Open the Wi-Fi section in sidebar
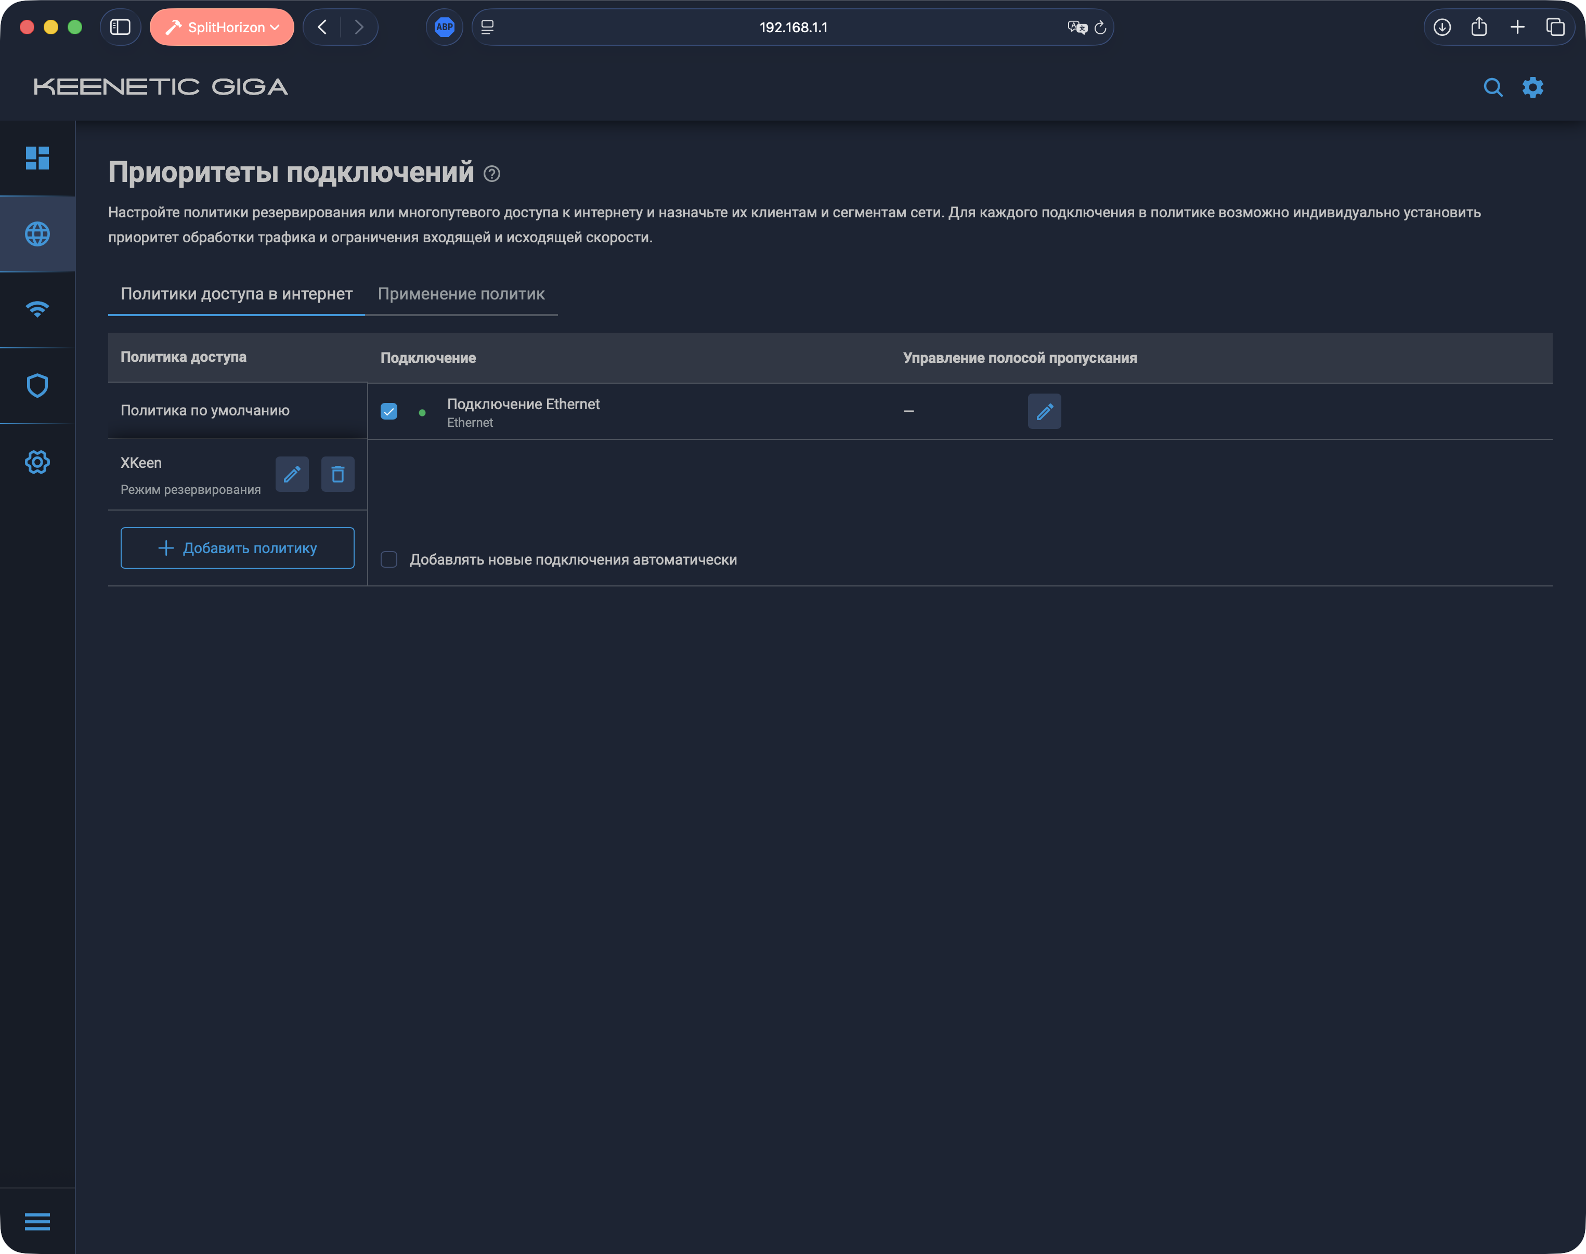 (x=37, y=309)
